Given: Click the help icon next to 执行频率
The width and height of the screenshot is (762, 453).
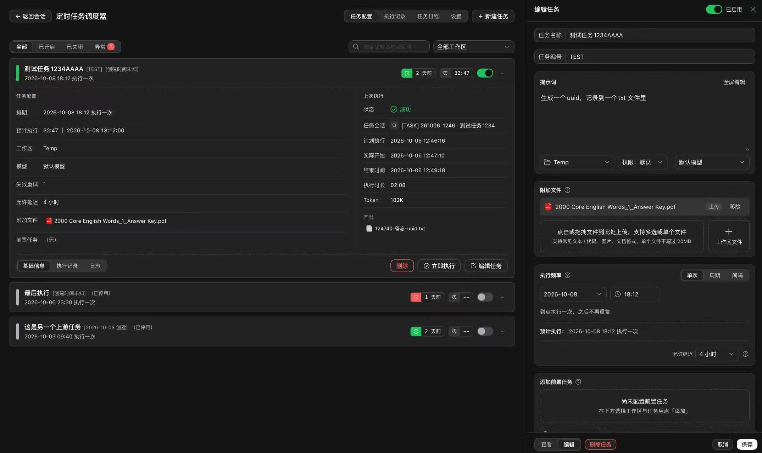Looking at the screenshot, I should tap(567, 275).
